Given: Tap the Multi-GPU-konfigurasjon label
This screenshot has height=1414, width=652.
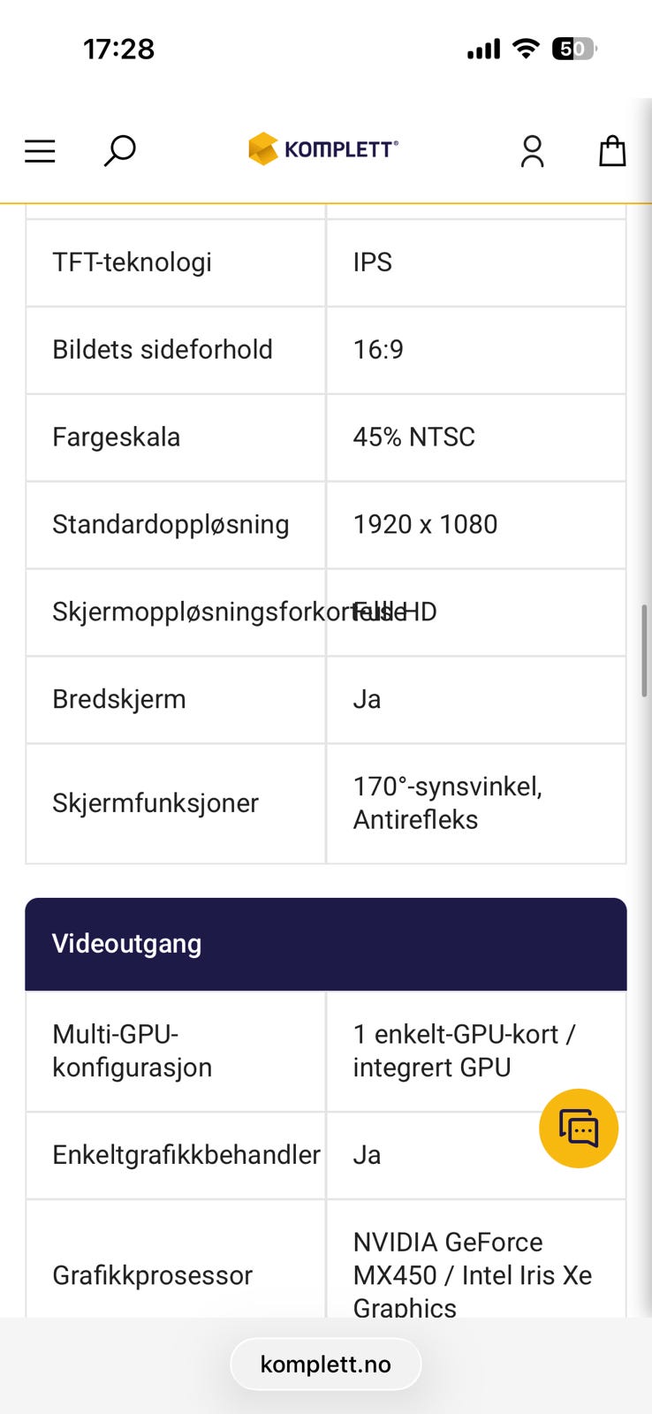Looking at the screenshot, I should coord(132,1051).
